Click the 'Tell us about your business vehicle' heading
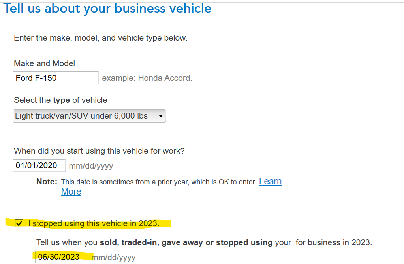This screenshot has height=264, width=404. coord(107,9)
